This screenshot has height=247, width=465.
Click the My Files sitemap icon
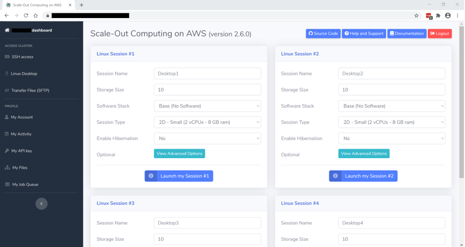pos(8,168)
